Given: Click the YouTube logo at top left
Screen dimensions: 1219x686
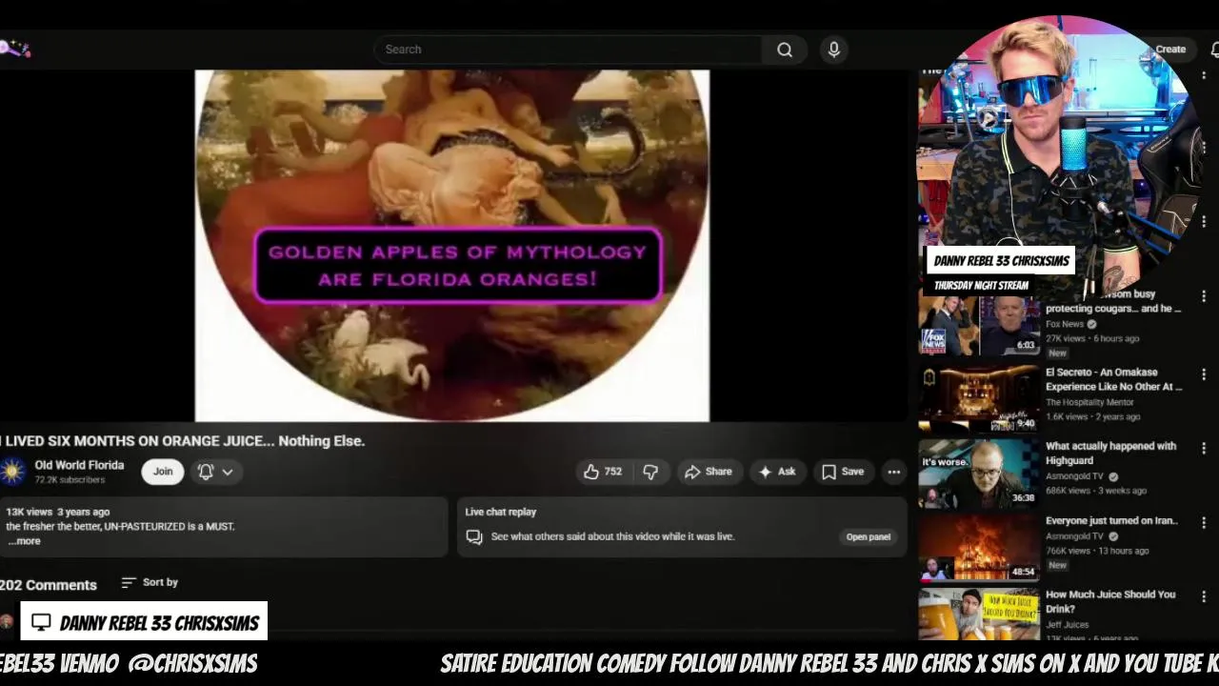Looking at the screenshot, I should tap(14, 49).
